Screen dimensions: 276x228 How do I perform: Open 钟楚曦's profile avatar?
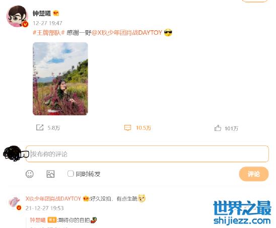pos(17,16)
